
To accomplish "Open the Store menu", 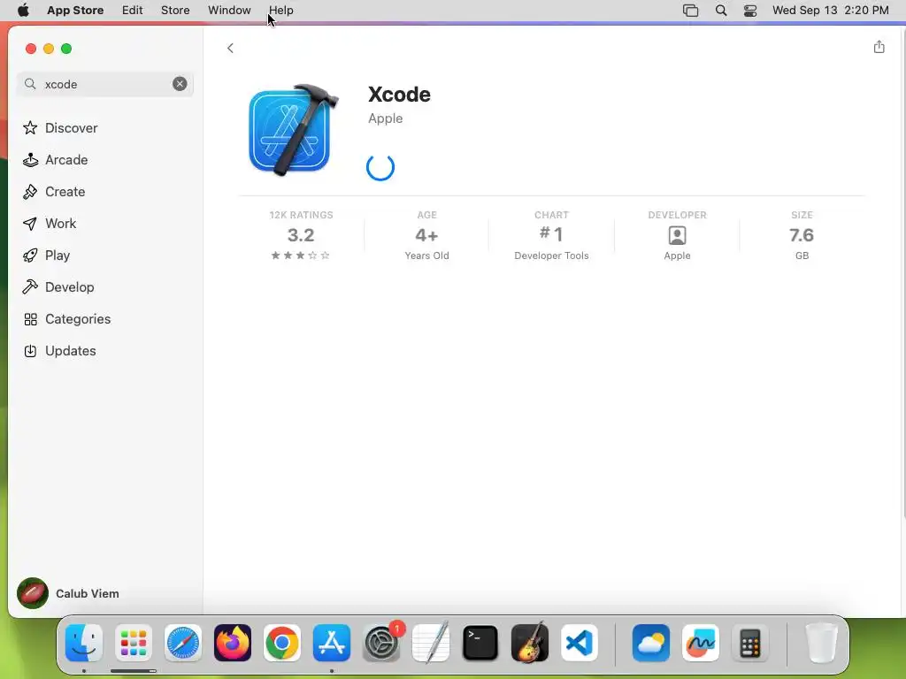I will point(175,11).
